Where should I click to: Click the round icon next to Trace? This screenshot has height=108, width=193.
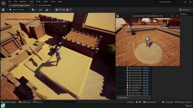pyautogui.click(x=137, y=102)
